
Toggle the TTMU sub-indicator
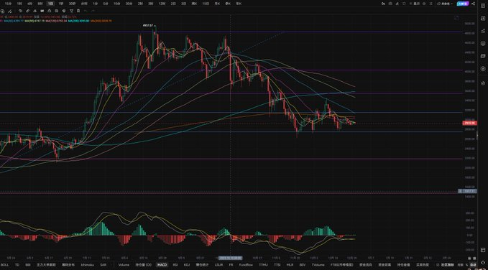click(x=263, y=265)
